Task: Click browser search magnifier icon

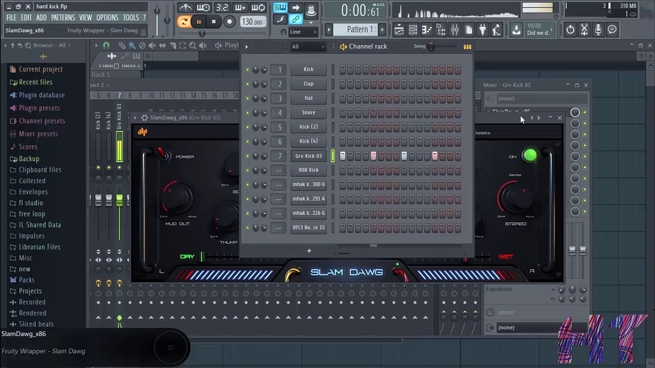Action: click(x=28, y=45)
